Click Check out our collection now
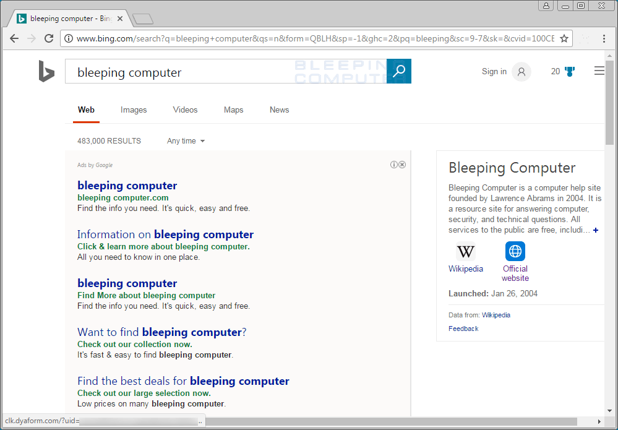 click(135, 344)
